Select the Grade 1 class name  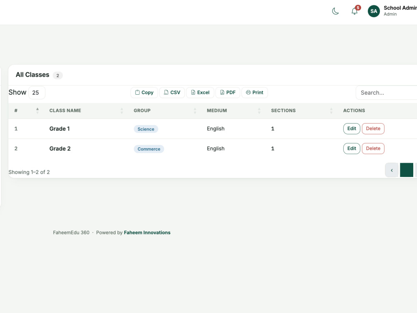click(60, 129)
